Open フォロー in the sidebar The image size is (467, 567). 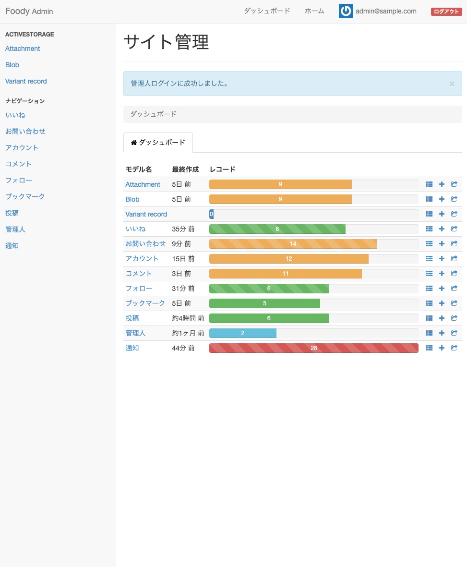pos(18,180)
